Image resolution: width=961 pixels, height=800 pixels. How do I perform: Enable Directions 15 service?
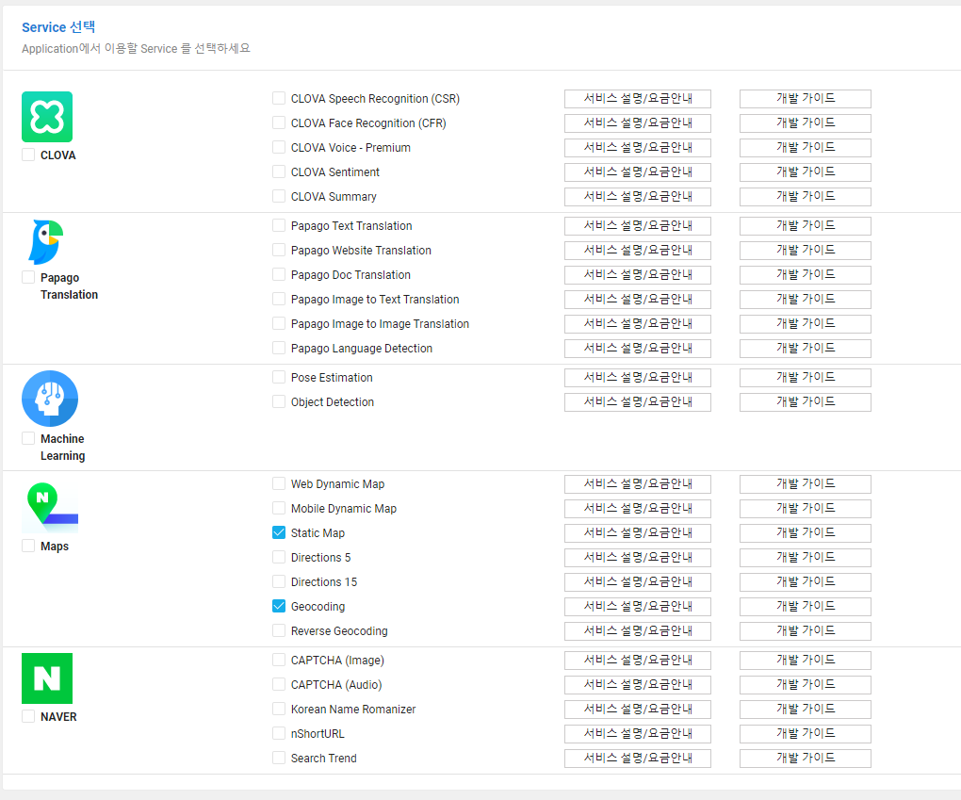(x=279, y=581)
